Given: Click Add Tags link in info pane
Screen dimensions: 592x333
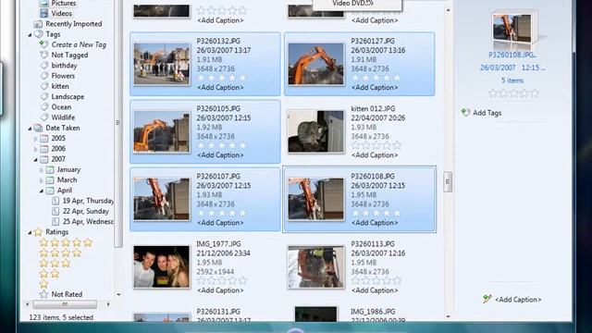Looking at the screenshot, I should (x=487, y=113).
